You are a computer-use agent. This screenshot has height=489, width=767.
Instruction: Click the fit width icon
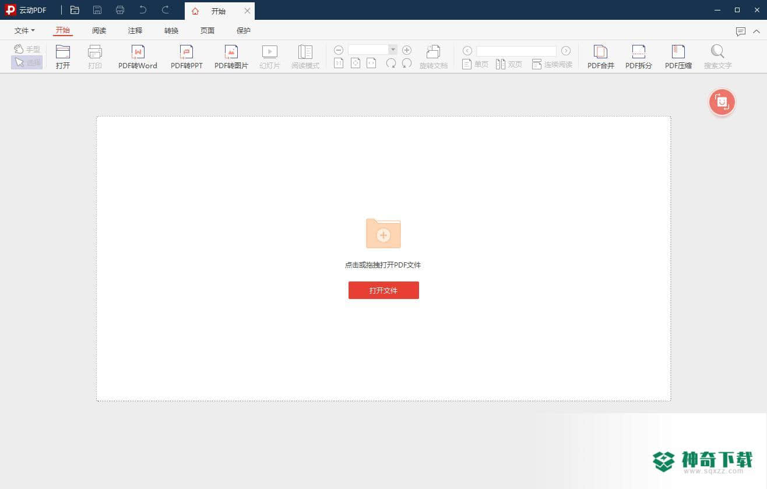(x=371, y=63)
